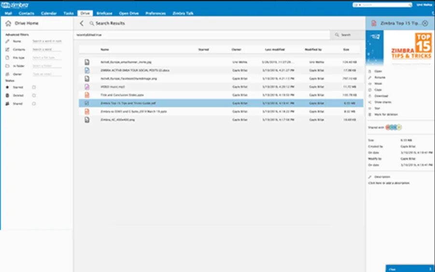435x272 pixels.
Task: Switch to the Open Drive tab
Action: click(129, 14)
